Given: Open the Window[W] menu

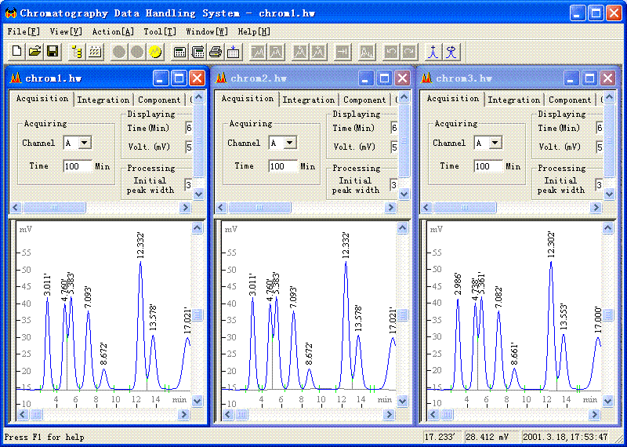Looking at the screenshot, I should 207,31.
